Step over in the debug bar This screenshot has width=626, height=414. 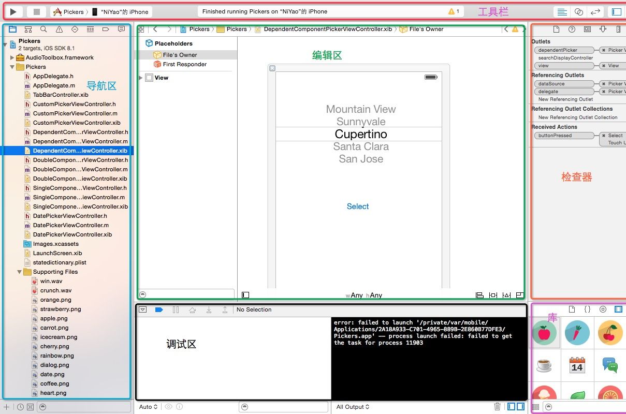pos(192,309)
